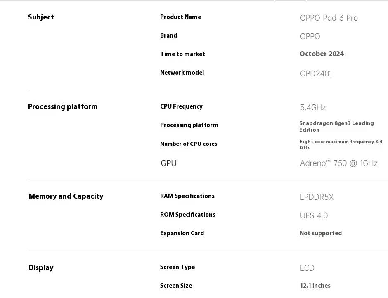Select the Number of CPU cores label
Viewport: 388px width, 298px height.
189,144
